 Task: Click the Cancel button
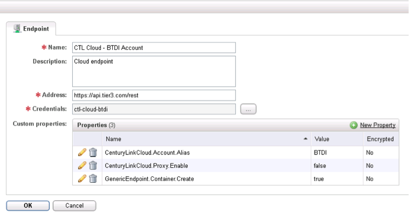pos(74,206)
